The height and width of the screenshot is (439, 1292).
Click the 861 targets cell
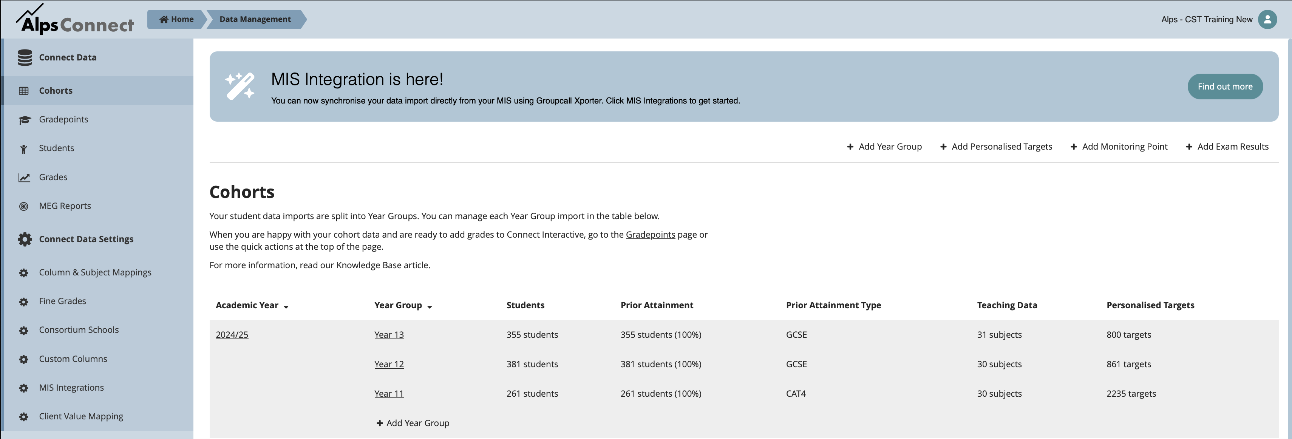pos(1128,364)
